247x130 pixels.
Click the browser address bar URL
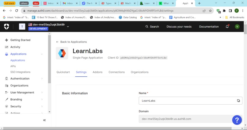pos(100,11)
